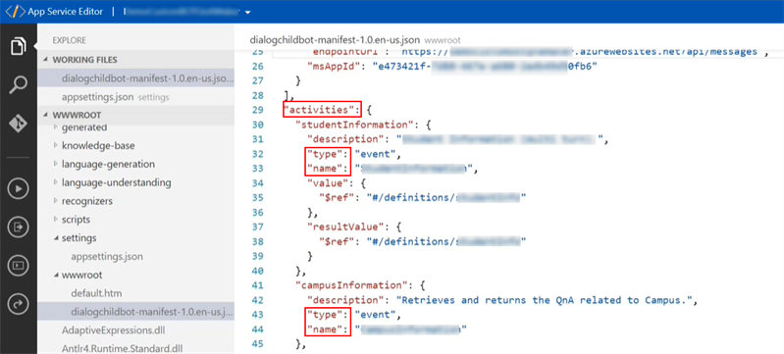The width and height of the screenshot is (784, 354).
Task: Select appsettings.json under settings folder
Action: pos(107,257)
